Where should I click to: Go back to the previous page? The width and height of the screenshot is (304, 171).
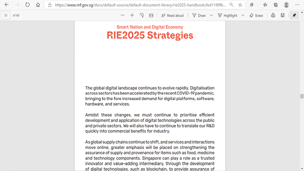click(6, 5)
